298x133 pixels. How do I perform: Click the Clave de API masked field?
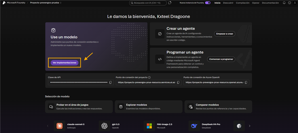[81, 82]
